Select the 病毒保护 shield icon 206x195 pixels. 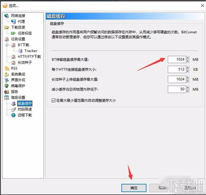click(x=7, y=86)
